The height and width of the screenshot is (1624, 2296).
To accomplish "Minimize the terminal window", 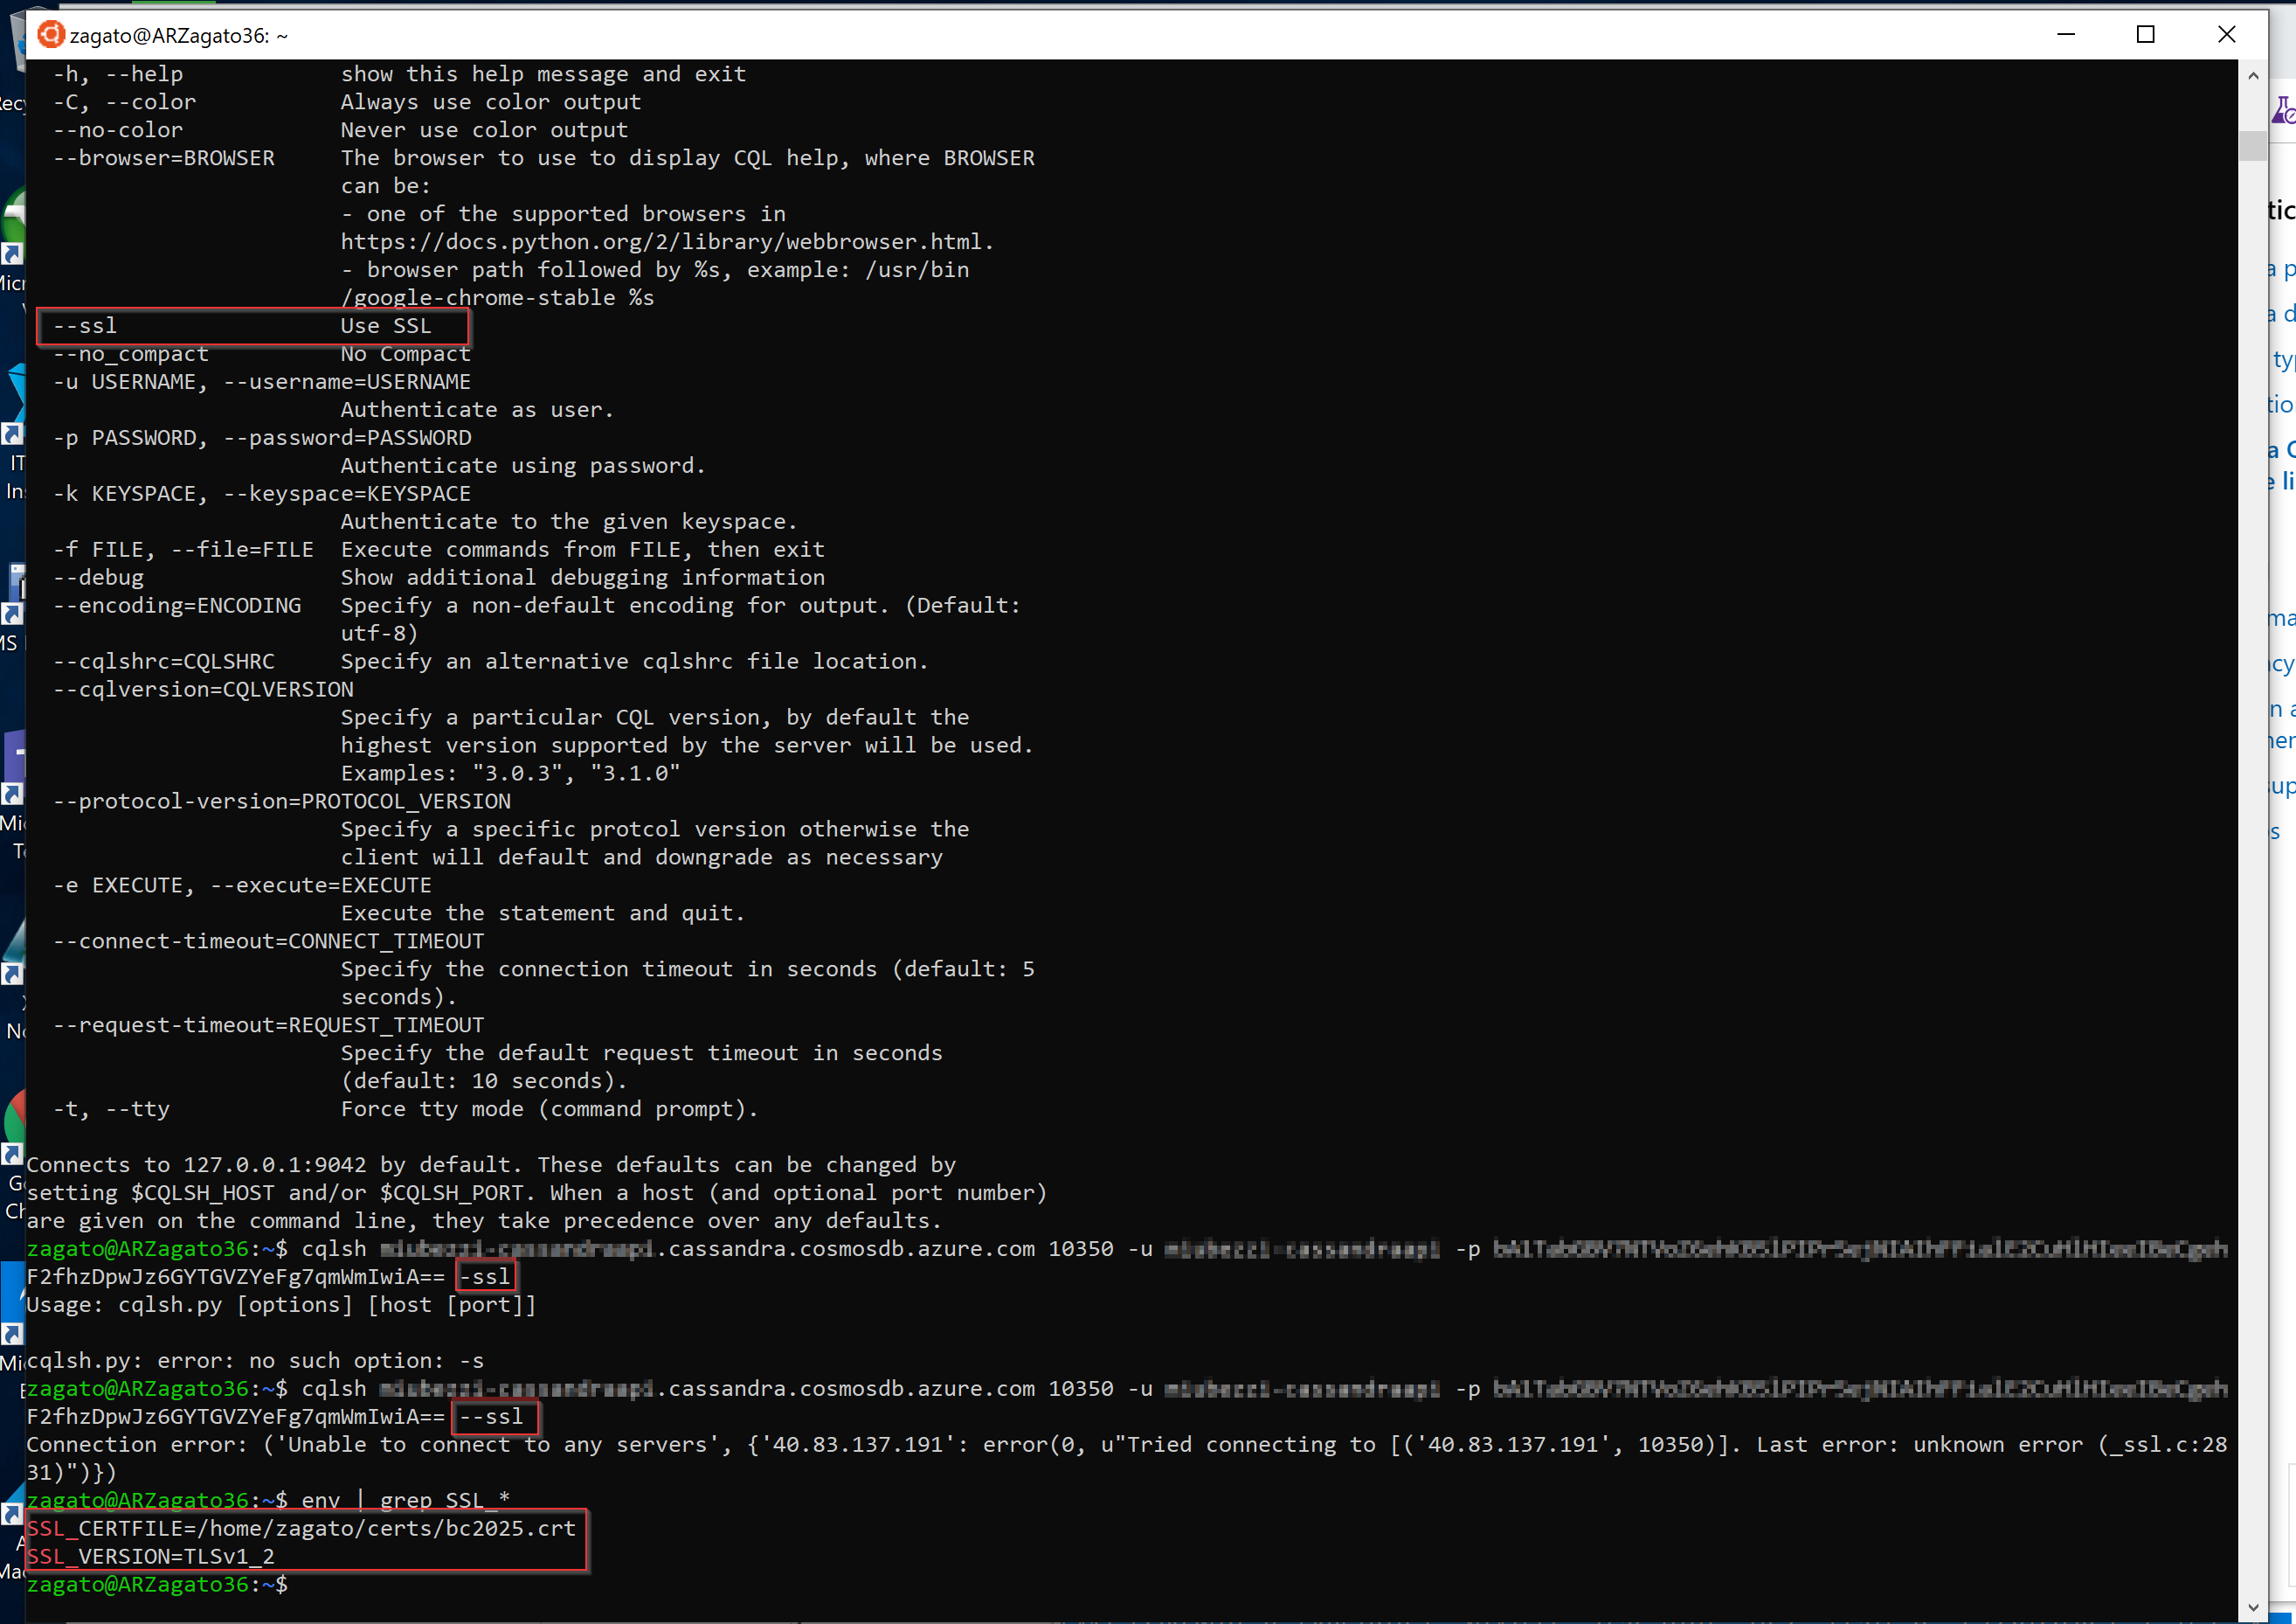I will coord(2066,35).
